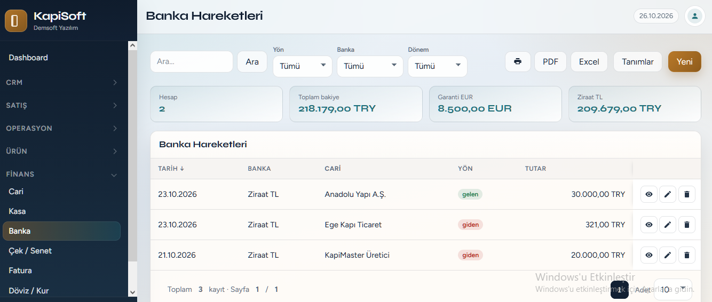This screenshot has width=712, height=302.
Task: Export the list to Excel
Action: tap(589, 61)
